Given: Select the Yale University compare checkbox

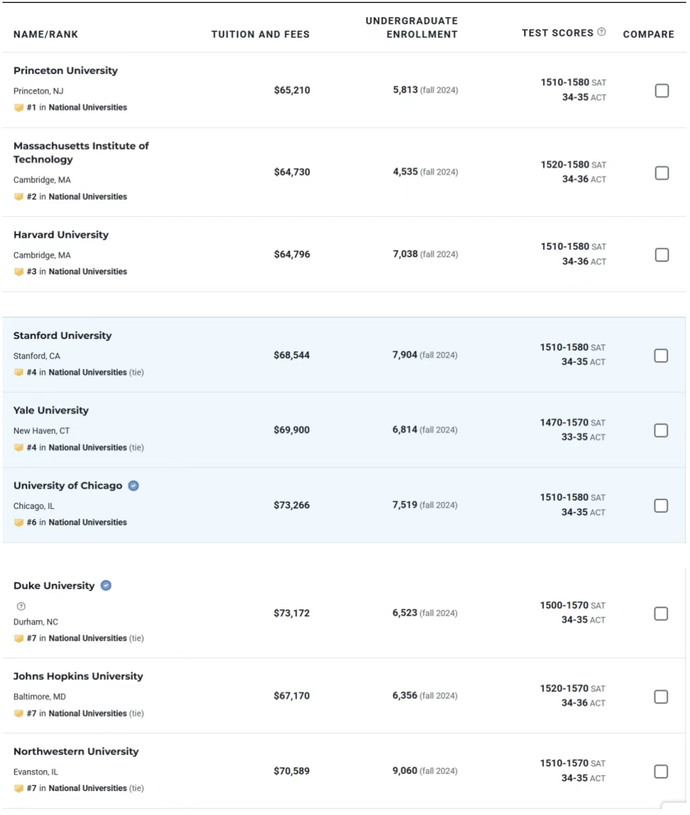Looking at the screenshot, I should tap(661, 430).
